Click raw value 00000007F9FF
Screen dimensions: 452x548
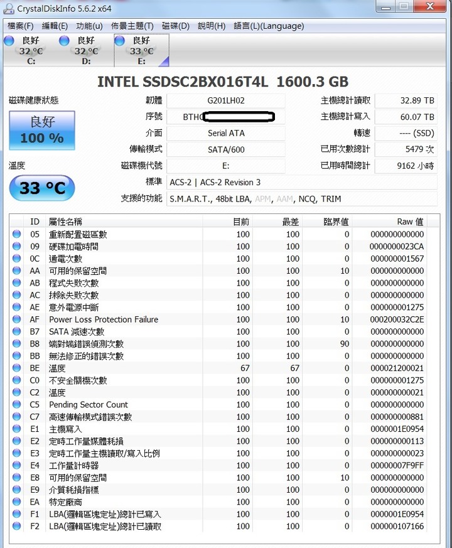pos(397,466)
